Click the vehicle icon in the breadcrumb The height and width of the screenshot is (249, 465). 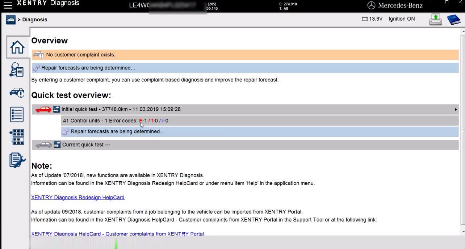coord(11,20)
